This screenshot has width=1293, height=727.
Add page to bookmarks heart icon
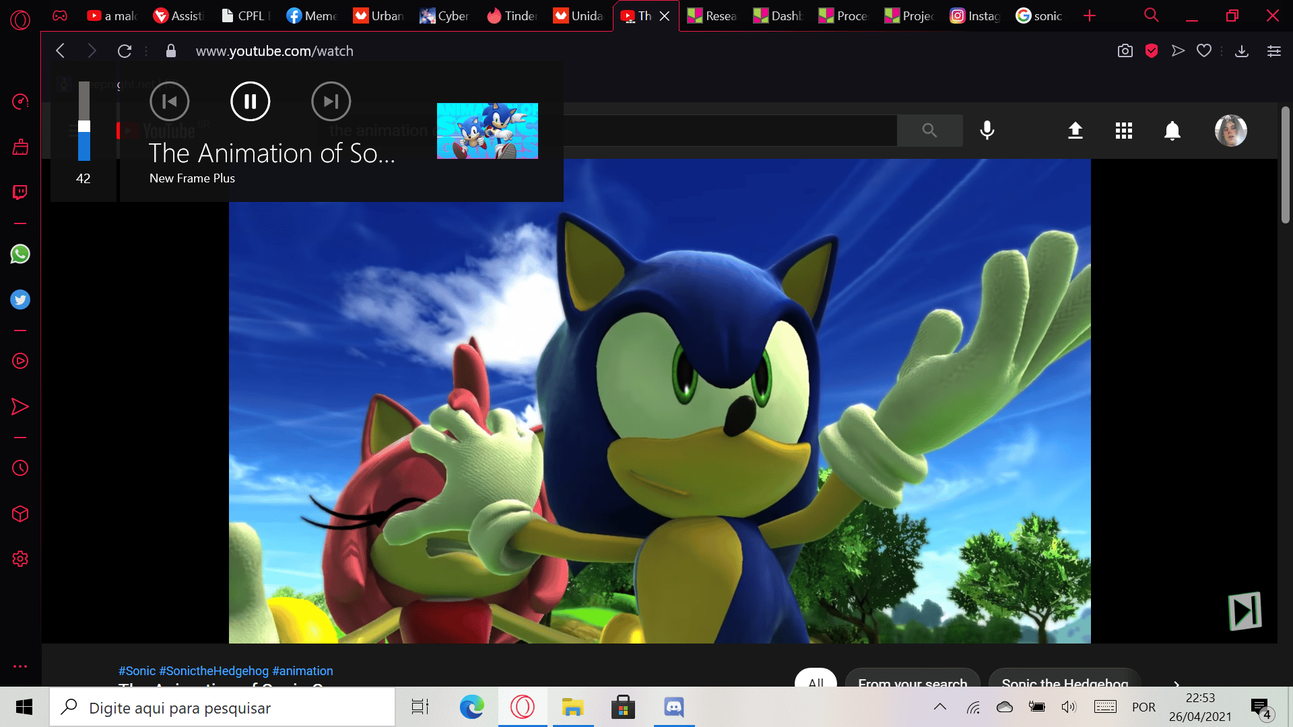click(x=1204, y=51)
